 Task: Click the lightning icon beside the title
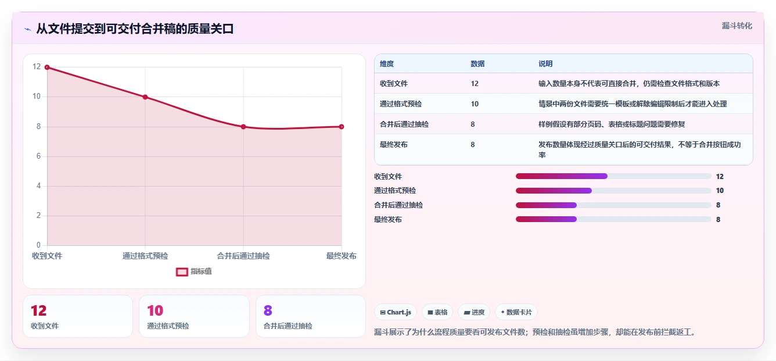(27, 29)
